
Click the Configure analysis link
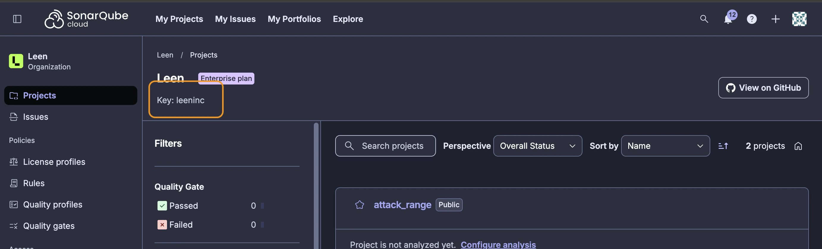tap(498, 244)
